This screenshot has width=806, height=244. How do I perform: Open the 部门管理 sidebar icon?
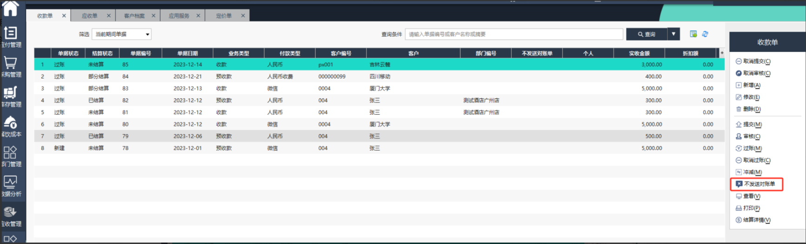pyautogui.click(x=10, y=153)
